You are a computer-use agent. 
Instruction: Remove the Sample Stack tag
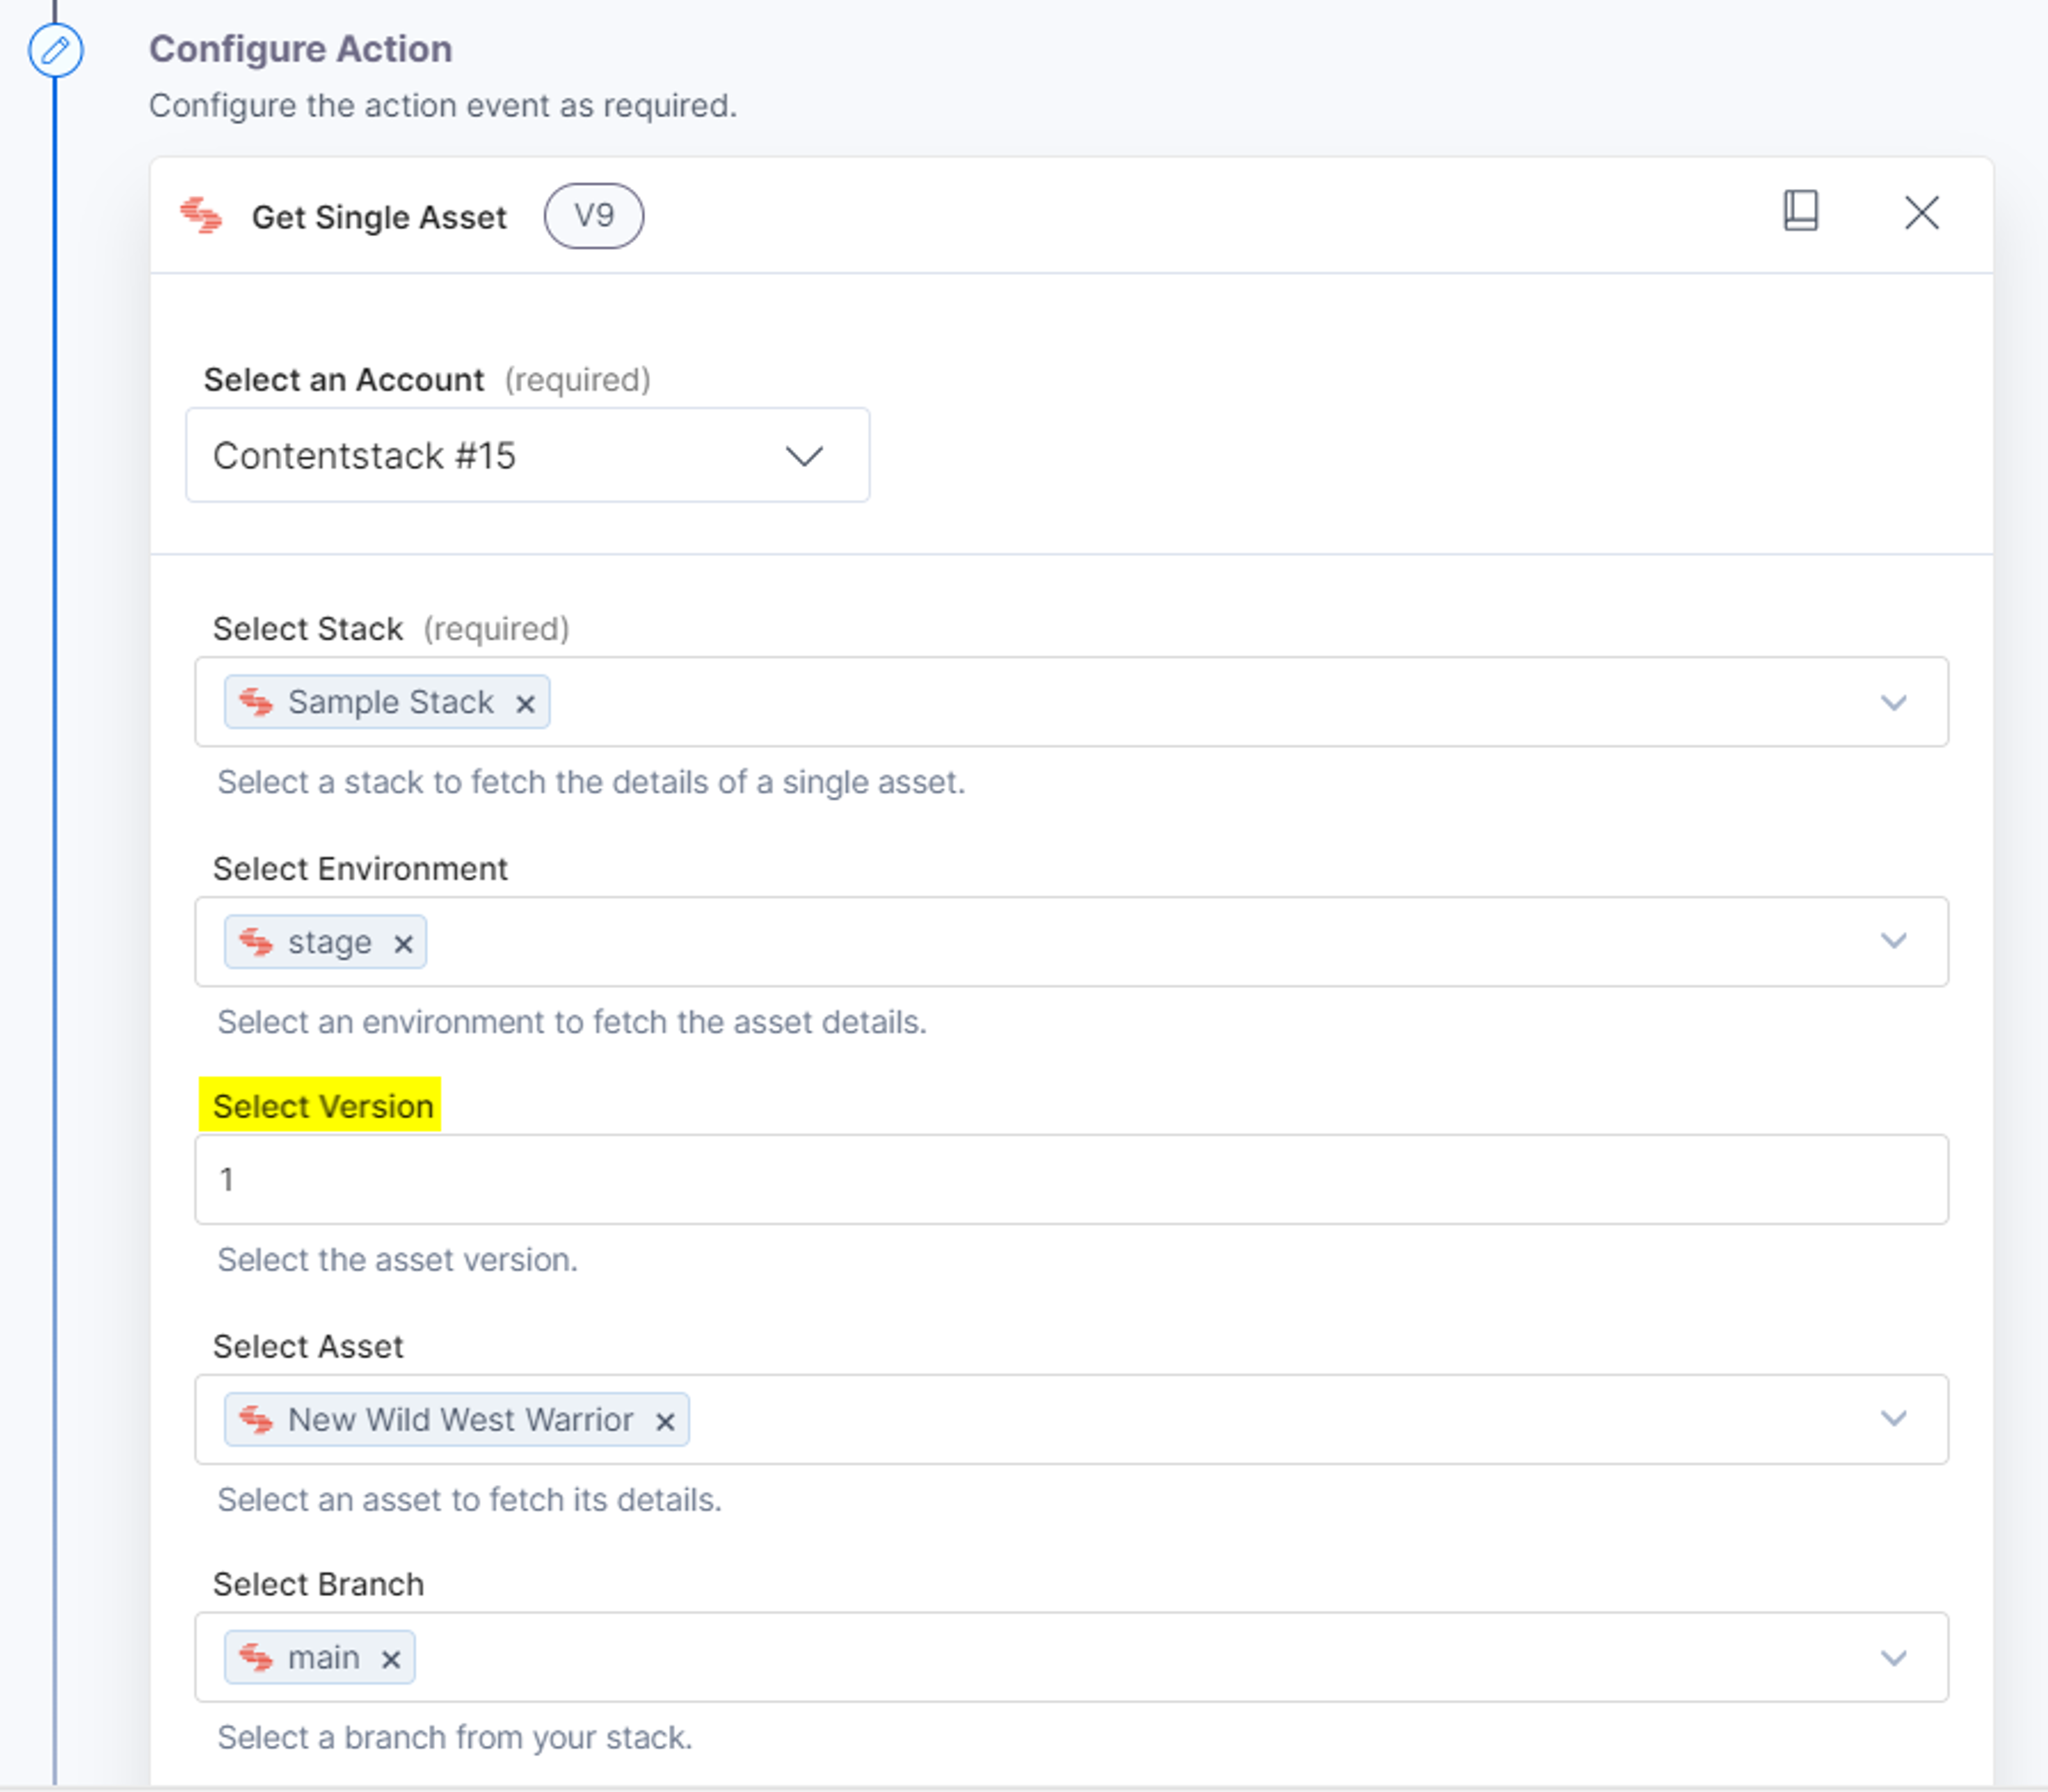click(x=525, y=704)
